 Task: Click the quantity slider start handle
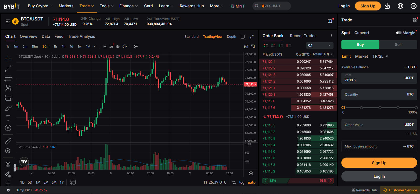[x=343, y=107]
